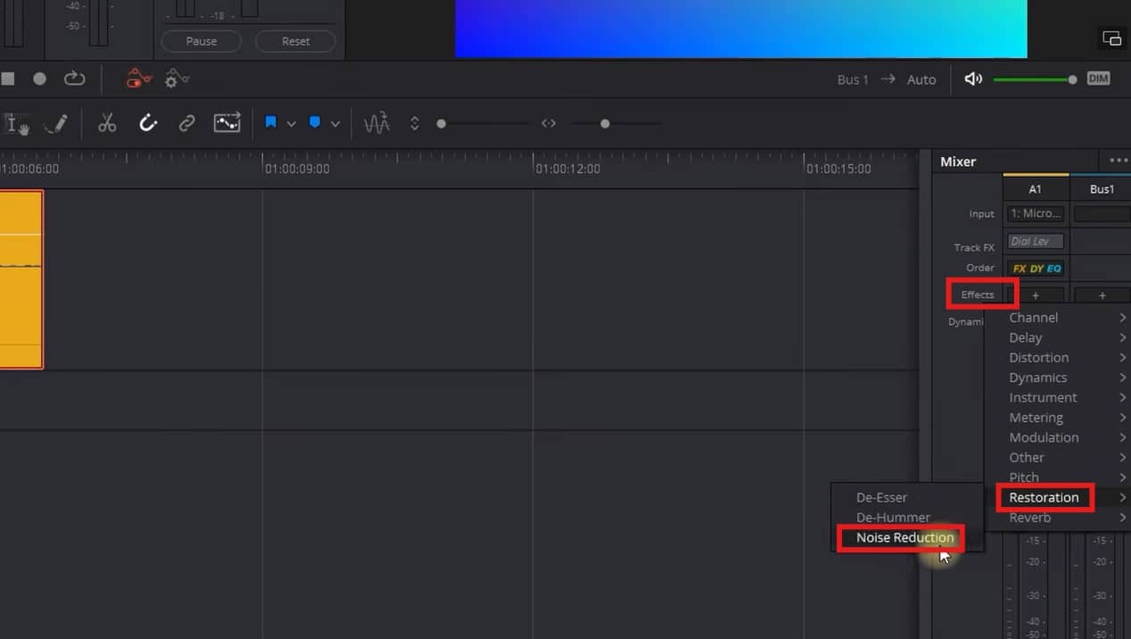Click the Effects row label in Mixer

pos(978,295)
